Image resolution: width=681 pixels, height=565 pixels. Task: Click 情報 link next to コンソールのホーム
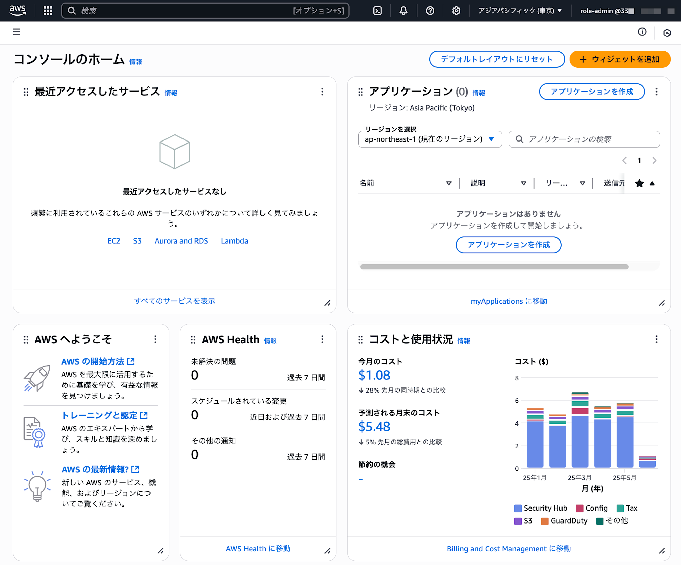click(x=136, y=62)
